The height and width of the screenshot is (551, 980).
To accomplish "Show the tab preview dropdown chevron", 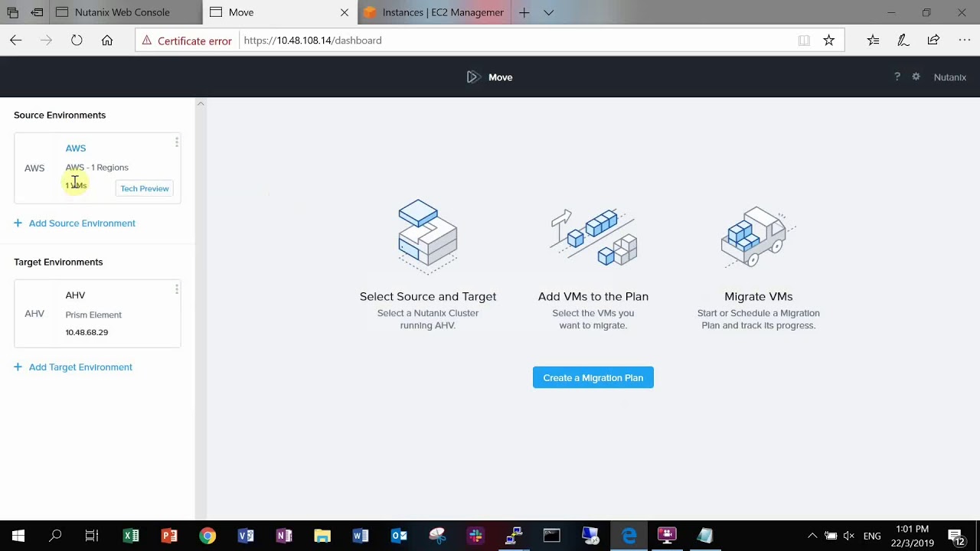I will (x=548, y=12).
